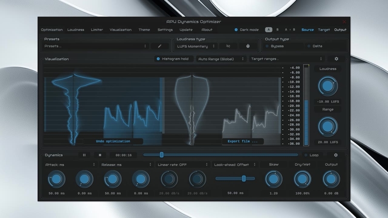
Task: Click the 1.20 Skew value
Action: pyautogui.click(x=274, y=193)
